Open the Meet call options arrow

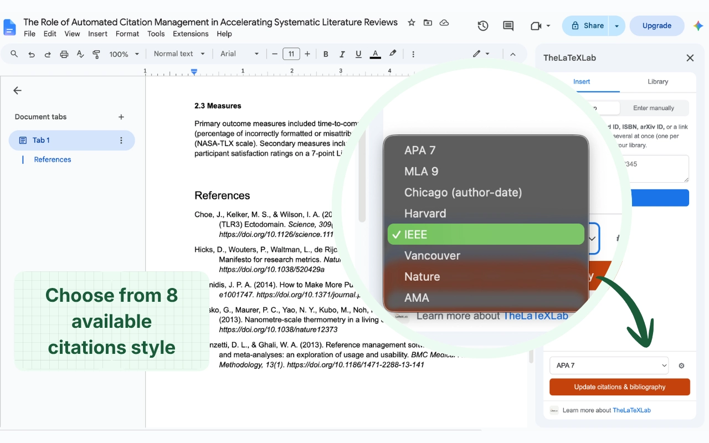[x=548, y=25]
